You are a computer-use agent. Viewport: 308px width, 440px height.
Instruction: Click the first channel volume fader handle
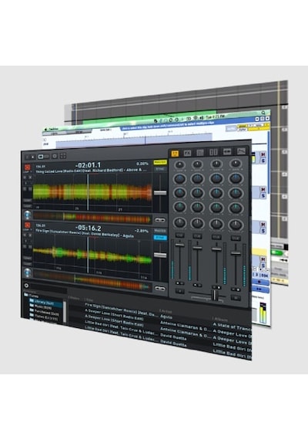[x=179, y=245]
